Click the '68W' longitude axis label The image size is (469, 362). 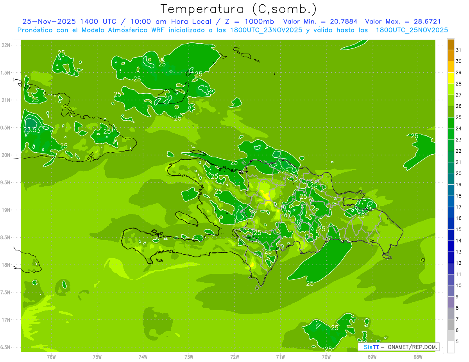pyautogui.click(x=418, y=357)
